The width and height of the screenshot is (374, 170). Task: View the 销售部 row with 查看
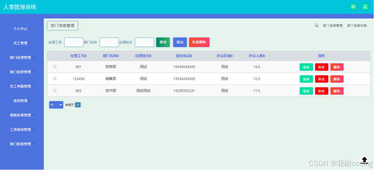point(306,79)
